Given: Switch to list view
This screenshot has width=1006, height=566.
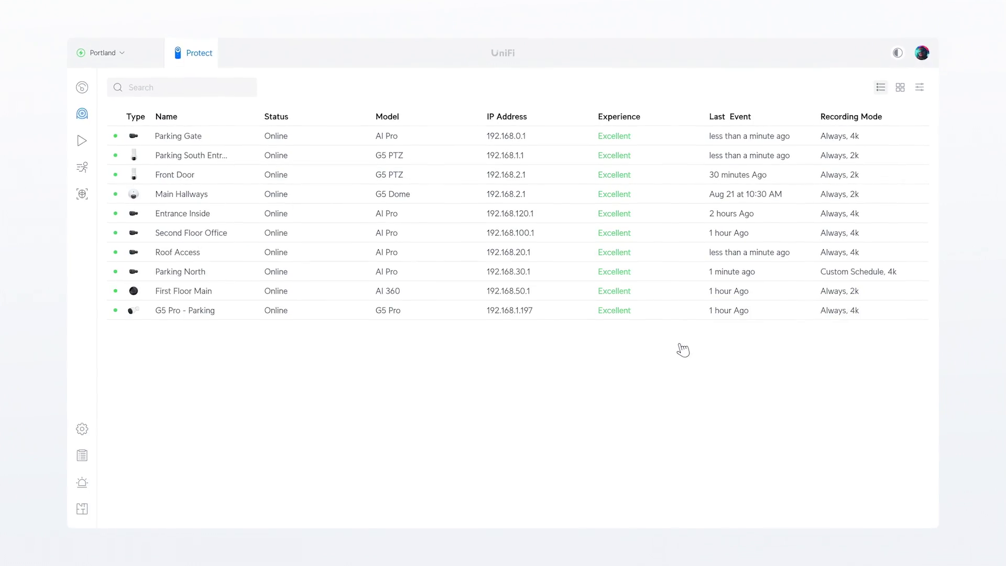Looking at the screenshot, I should [881, 88].
